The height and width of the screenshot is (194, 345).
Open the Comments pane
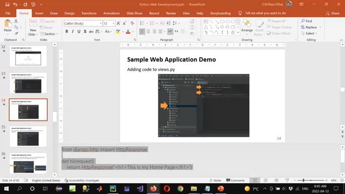tap(235, 181)
